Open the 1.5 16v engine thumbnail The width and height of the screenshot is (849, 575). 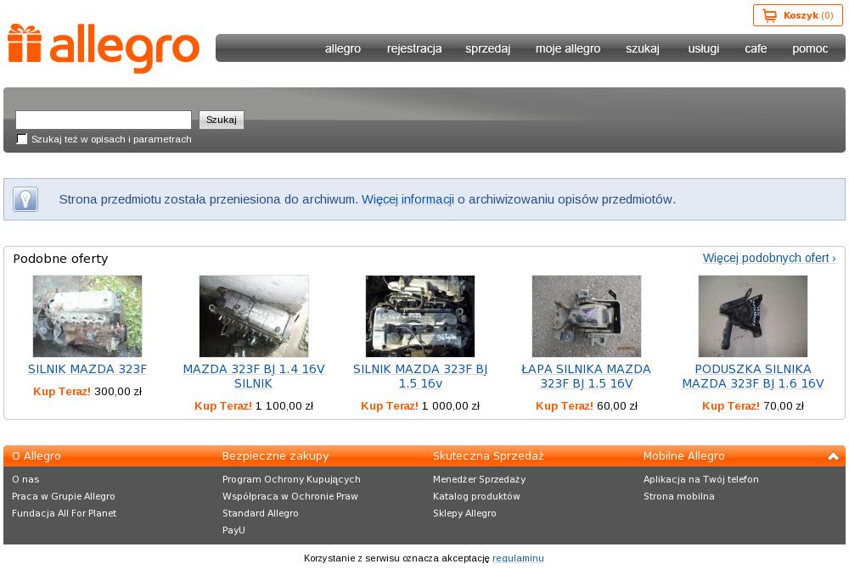point(420,315)
